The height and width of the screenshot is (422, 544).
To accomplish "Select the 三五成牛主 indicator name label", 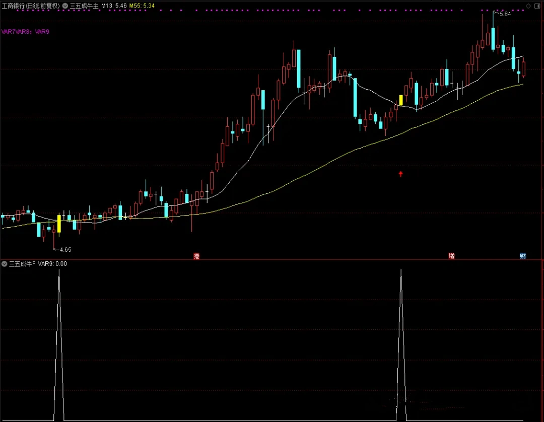I will [84, 6].
